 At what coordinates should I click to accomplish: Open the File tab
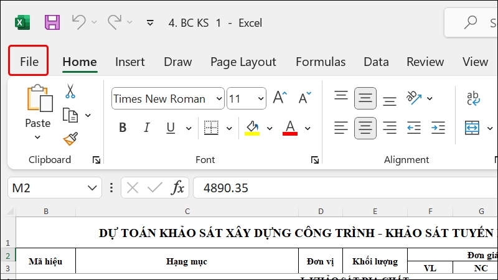pyautogui.click(x=29, y=62)
